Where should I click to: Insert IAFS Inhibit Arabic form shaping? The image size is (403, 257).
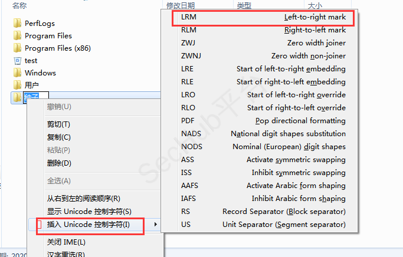pos(260,199)
